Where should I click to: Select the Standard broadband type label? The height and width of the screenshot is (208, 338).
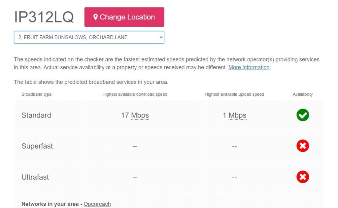point(36,115)
